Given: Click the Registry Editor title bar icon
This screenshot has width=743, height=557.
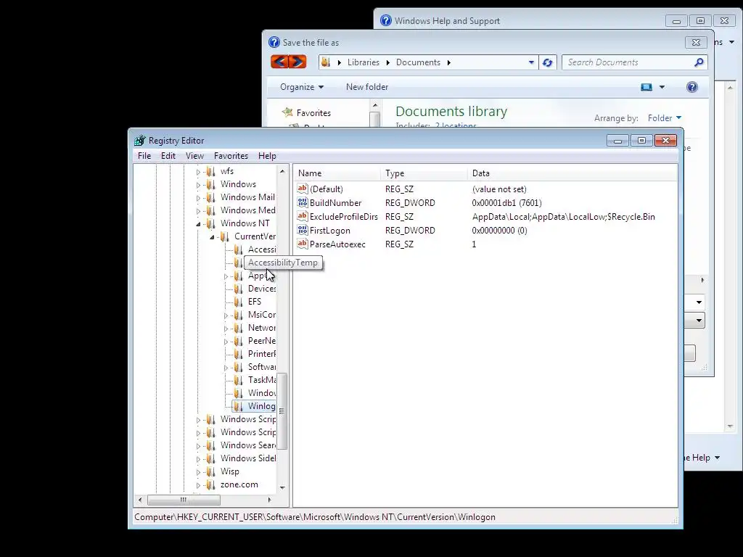Looking at the screenshot, I should coord(140,141).
